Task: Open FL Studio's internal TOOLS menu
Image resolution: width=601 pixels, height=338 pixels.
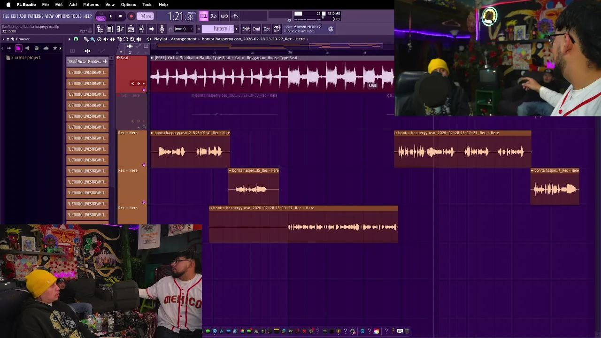Action: (x=77, y=16)
